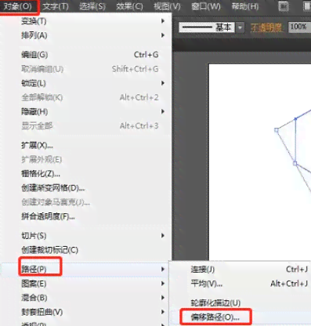The width and height of the screenshot is (311, 326).
Task: Click the 100% opacity field
Action: click(299, 27)
